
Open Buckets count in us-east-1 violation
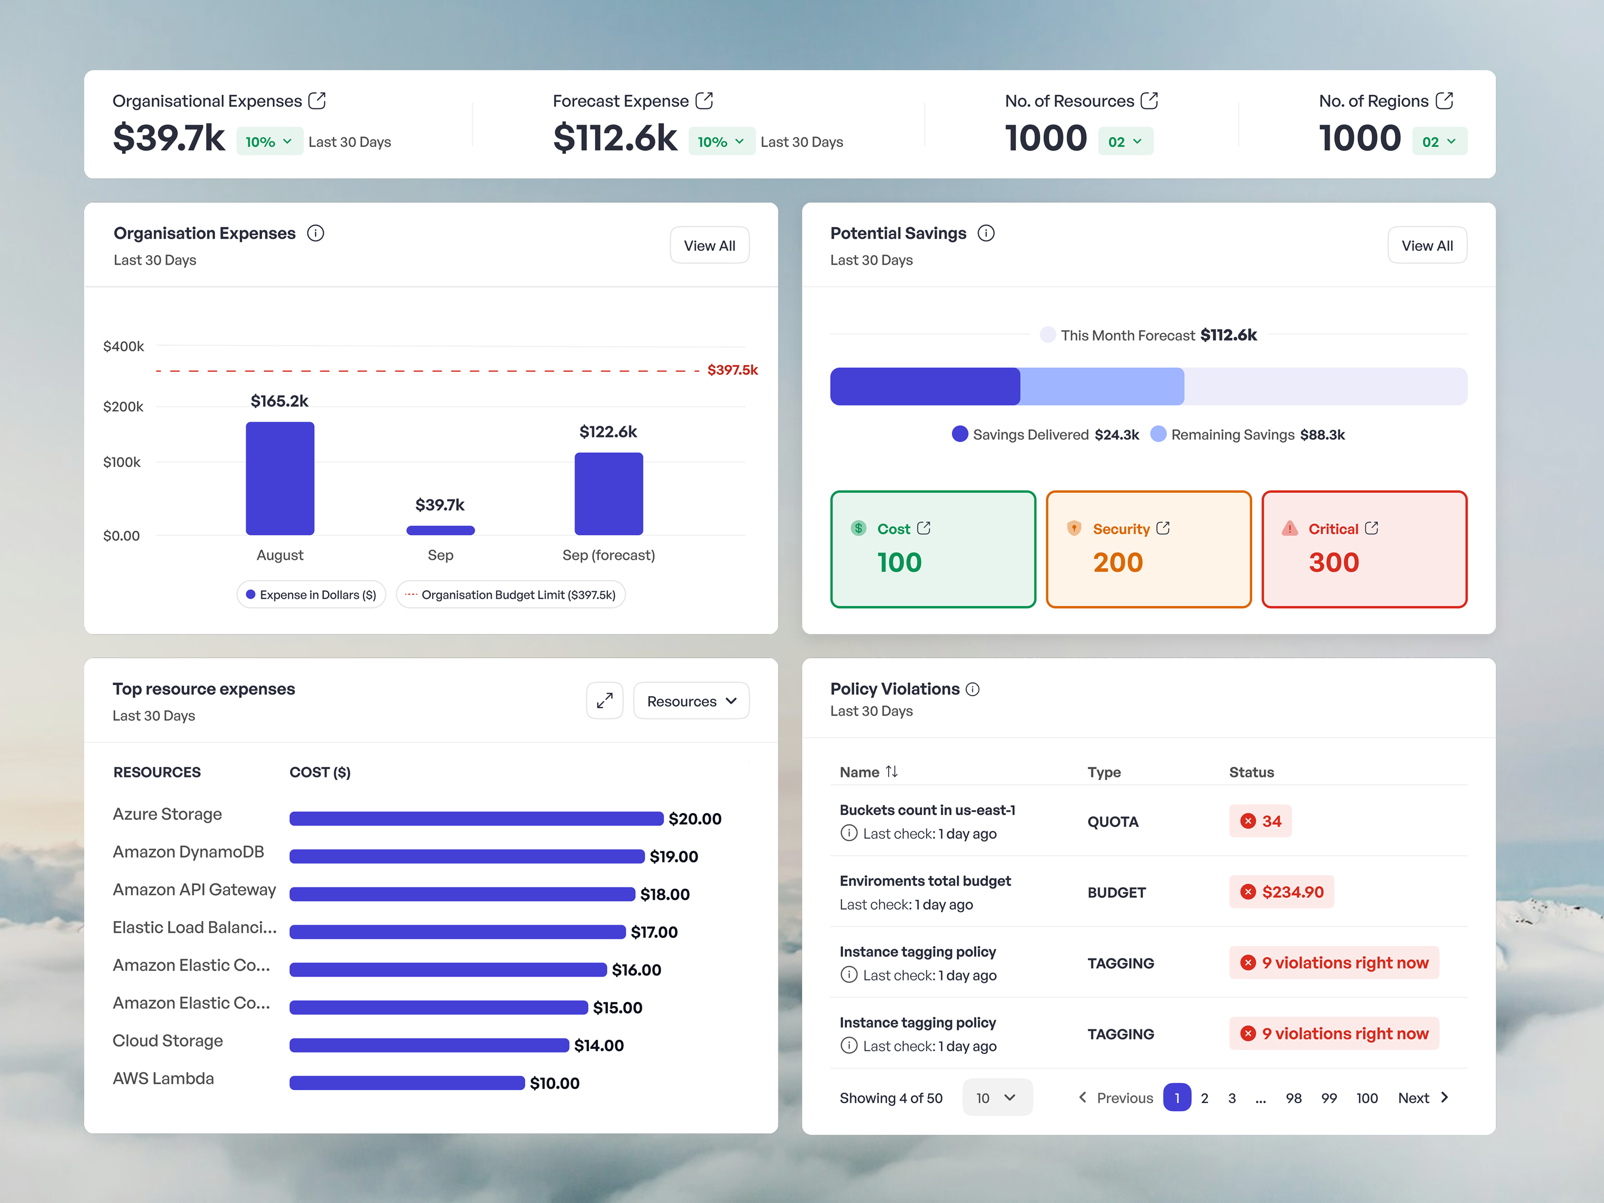[927, 810]
